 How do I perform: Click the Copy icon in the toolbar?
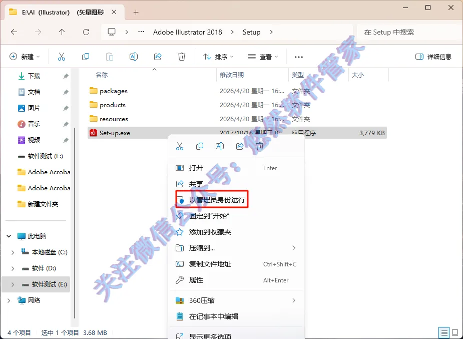[85, 57]
